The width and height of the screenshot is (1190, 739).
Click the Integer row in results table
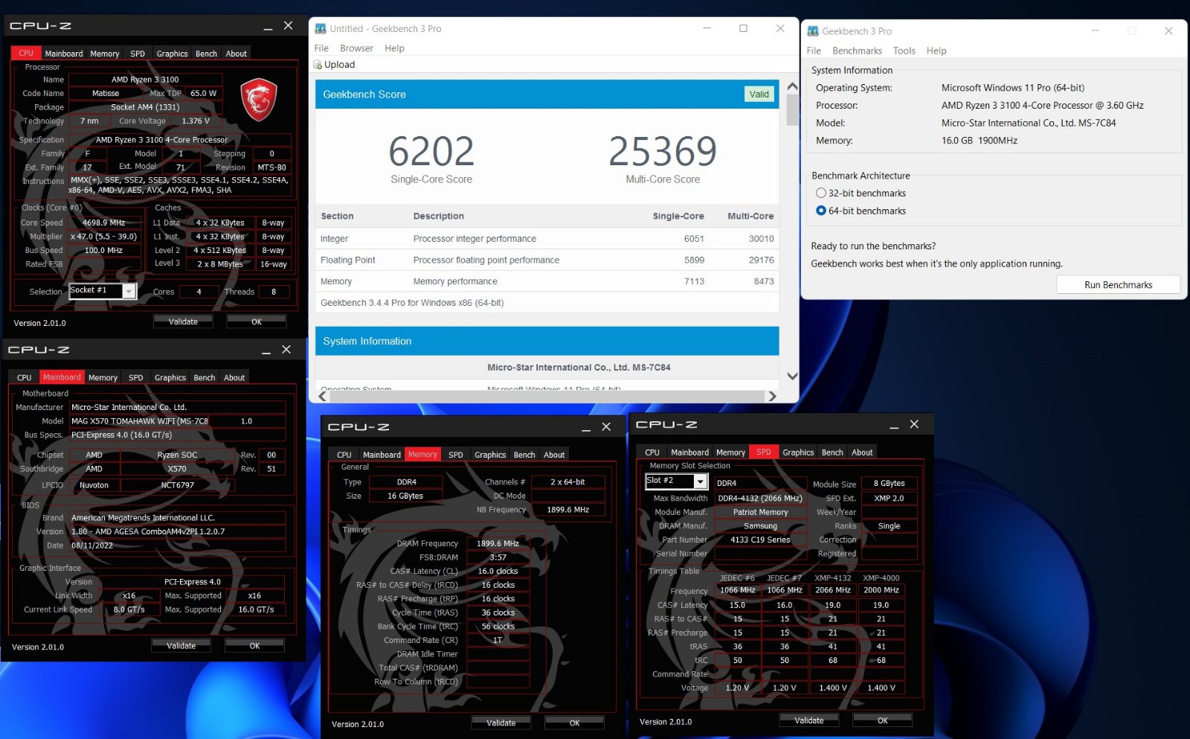547,239
